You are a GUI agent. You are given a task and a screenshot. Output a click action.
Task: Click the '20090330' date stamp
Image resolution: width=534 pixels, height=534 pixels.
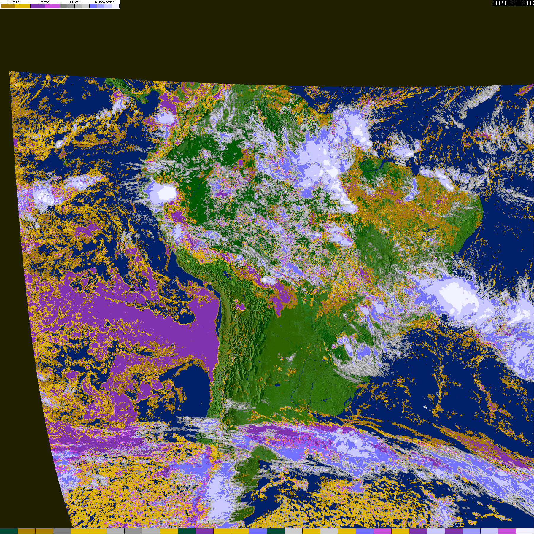tap(504, 3)
